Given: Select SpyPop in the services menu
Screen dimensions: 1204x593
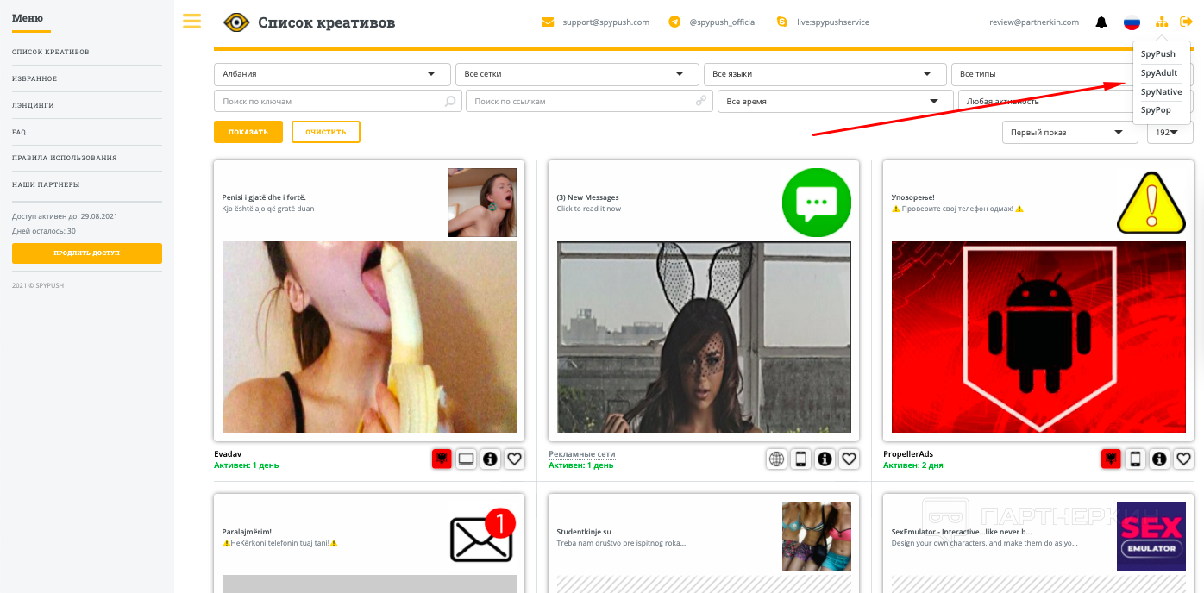Looking at the screenshot, I should click(1156, 110).
